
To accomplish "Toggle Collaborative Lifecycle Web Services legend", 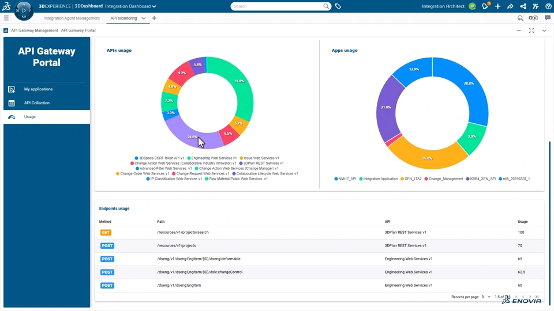I will tap(265, 173).
